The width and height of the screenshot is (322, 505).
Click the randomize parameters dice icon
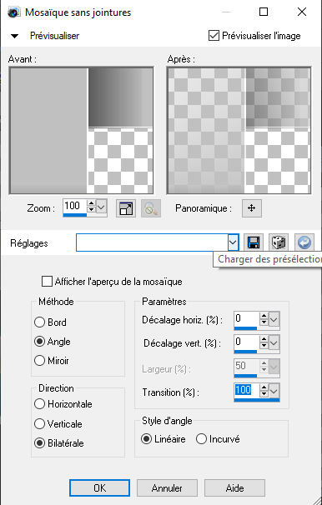279,242
